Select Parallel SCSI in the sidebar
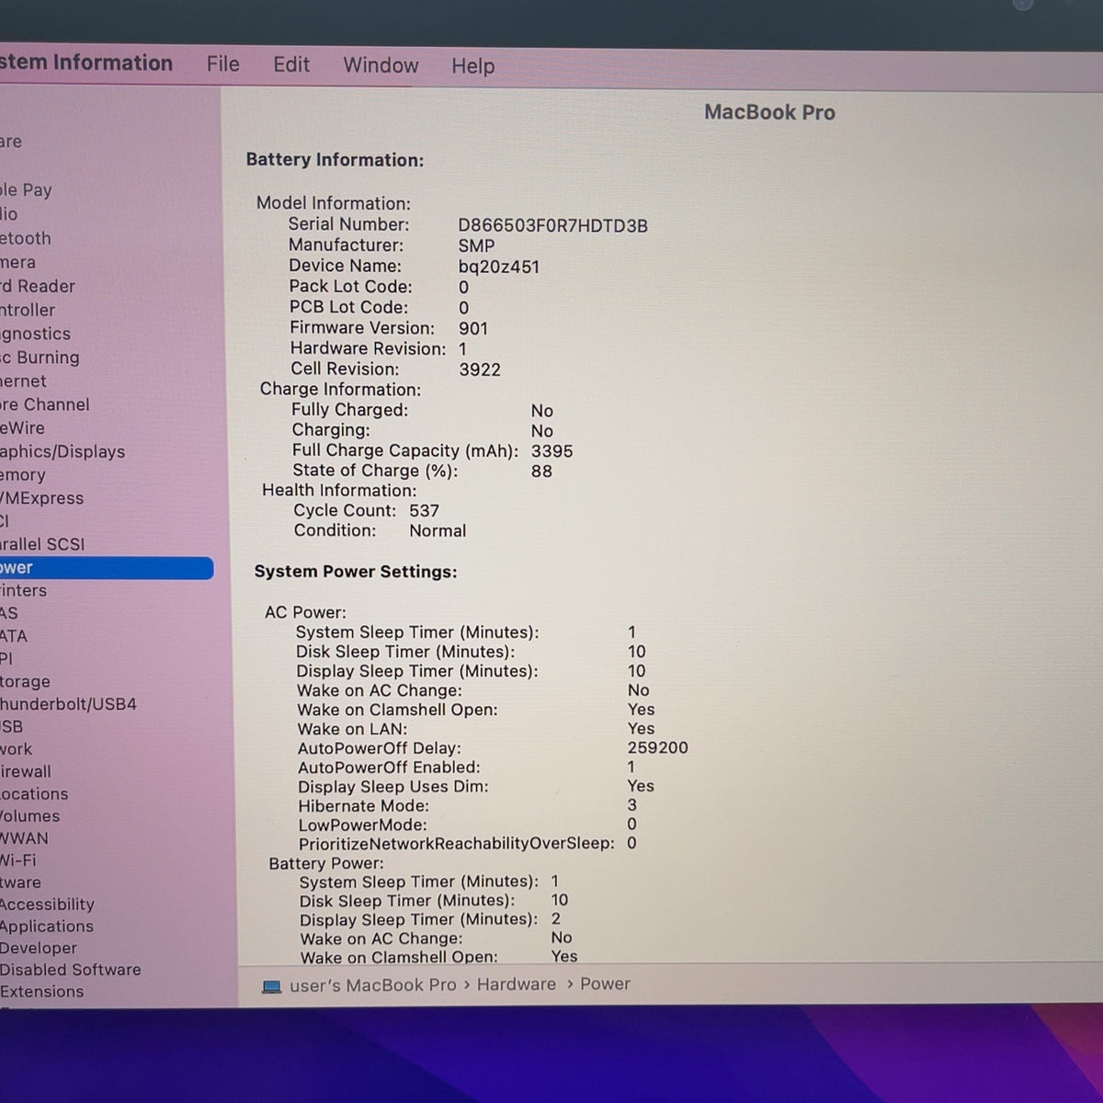This screenshot has height=1103, width=1103. click(x=42, y=544)
